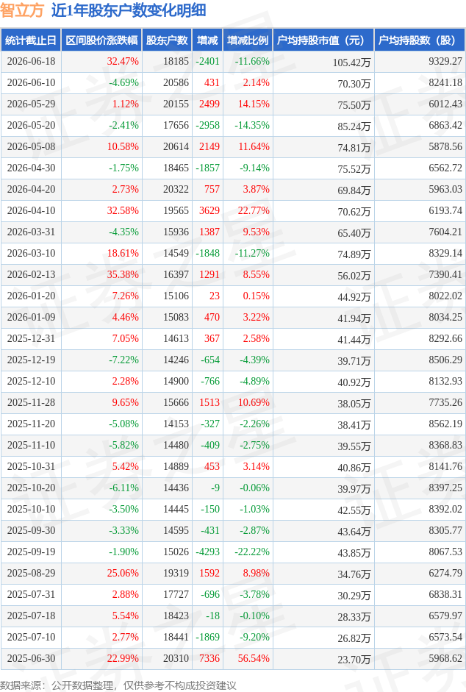The image size is (466, 692).
Task: Click the 32.47% price change cell
Action: click(x=123, y=61)
